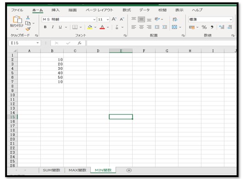245x179 pixels.
Task: Click the font color red A swatch
Action: pyautogui.click(x=102, y=27)
